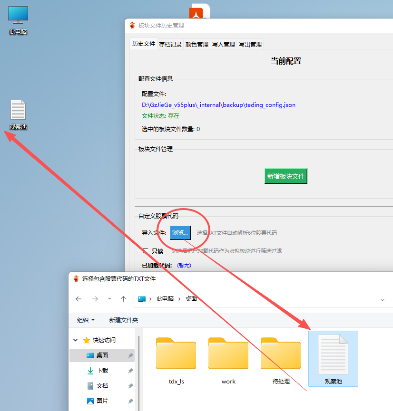The image size is (393, 411).
Task: Open the 颜色管理 tab
Action: coord(197,44)
